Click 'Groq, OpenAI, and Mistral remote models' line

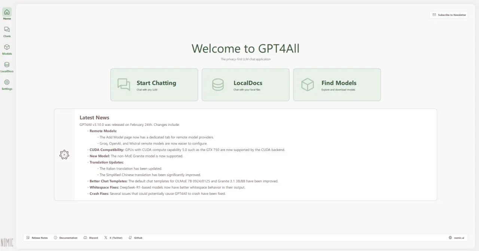(153, 143)
